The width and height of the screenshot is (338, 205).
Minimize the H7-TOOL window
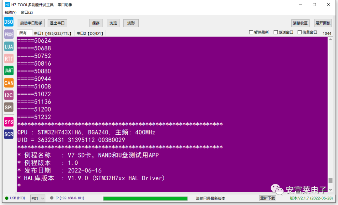click(x=300, y=4)
